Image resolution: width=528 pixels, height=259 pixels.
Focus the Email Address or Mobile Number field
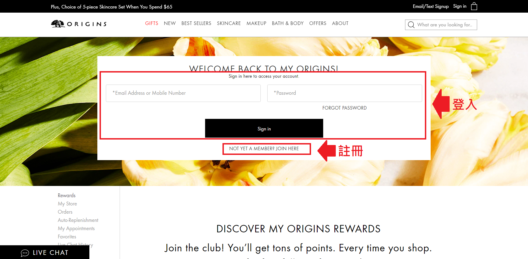coord(183,93)
